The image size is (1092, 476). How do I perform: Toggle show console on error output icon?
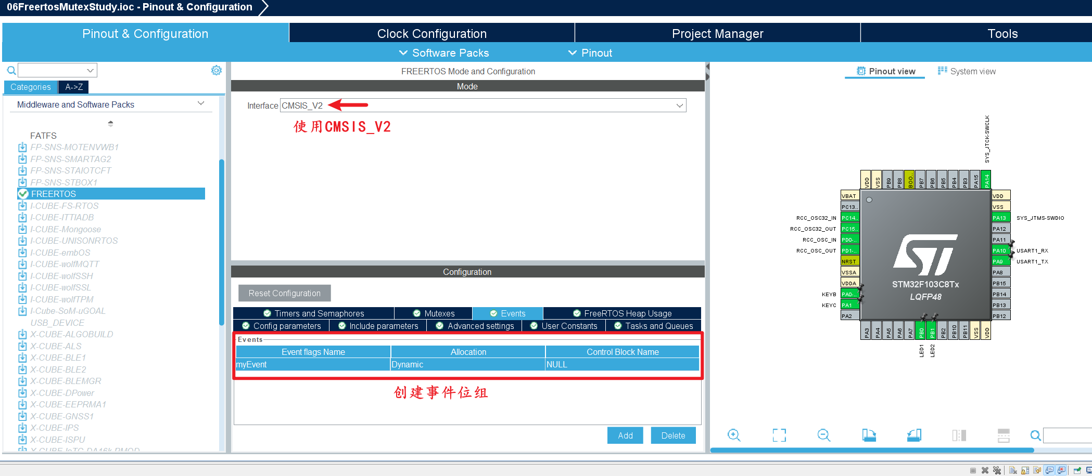point(1061,470)
